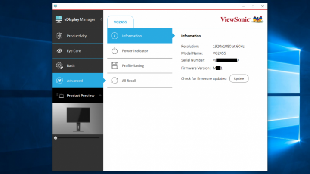The width and height of the screenshot is (310, 174).
Task: Close the vDisplay Manager window
Action: 263,6
